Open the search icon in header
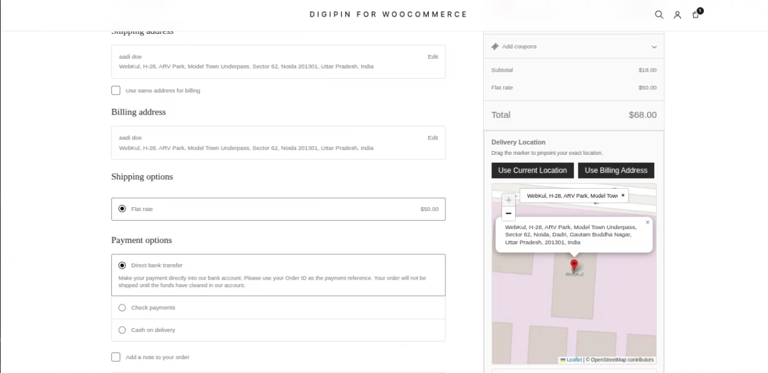 (x=659, y=15)
